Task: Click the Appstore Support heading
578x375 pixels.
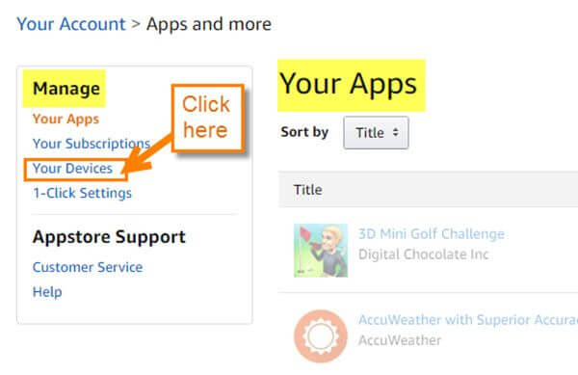Action: [x=109, y=237]
